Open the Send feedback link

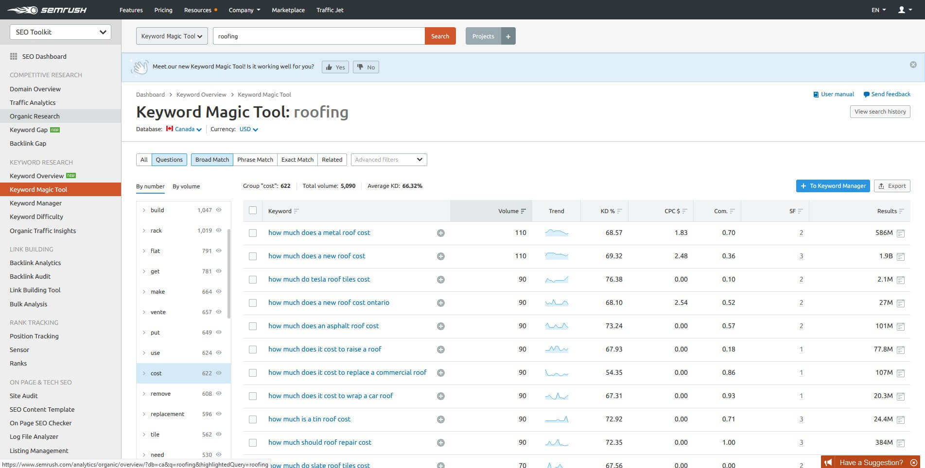887,94
